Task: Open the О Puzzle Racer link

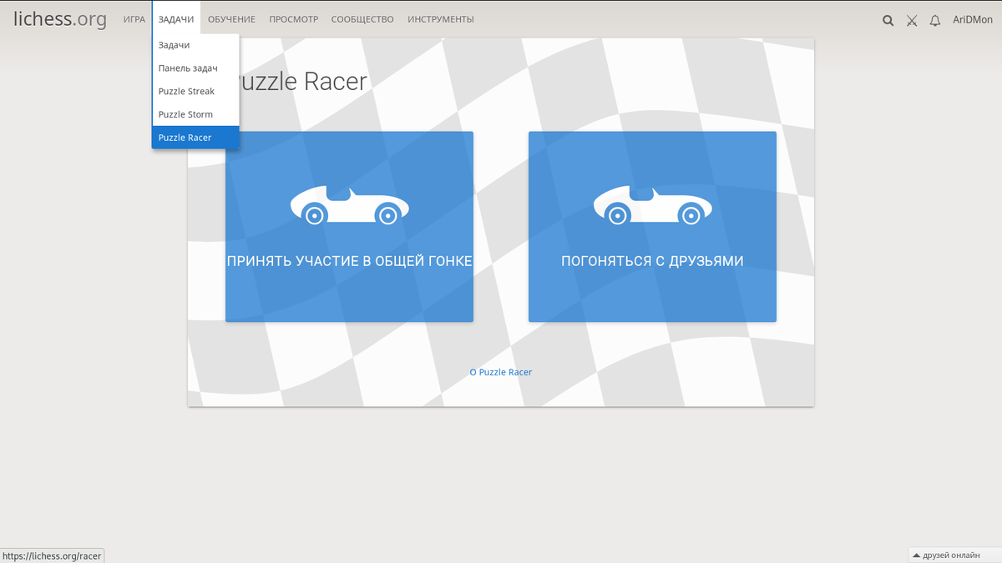Action: pyautogui.click(x=500, y=372)
